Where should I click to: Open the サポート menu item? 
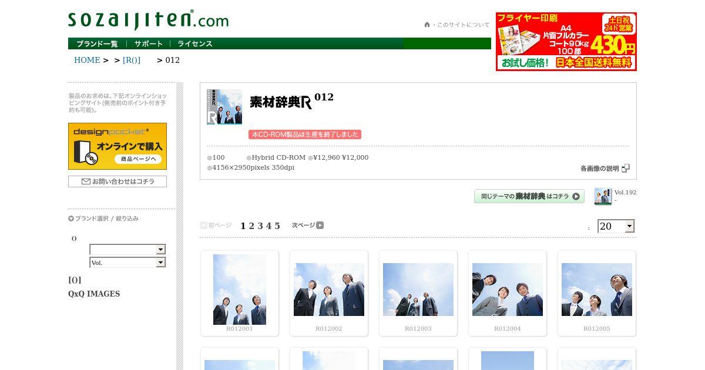(149, 43)
